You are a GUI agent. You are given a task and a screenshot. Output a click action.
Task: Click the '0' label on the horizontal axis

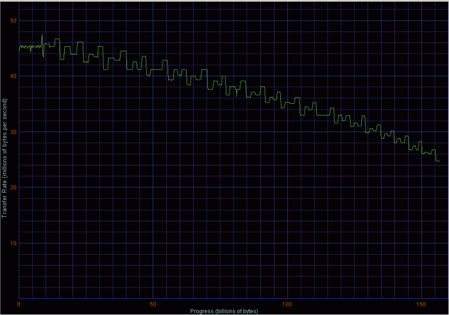pos(19,303)
